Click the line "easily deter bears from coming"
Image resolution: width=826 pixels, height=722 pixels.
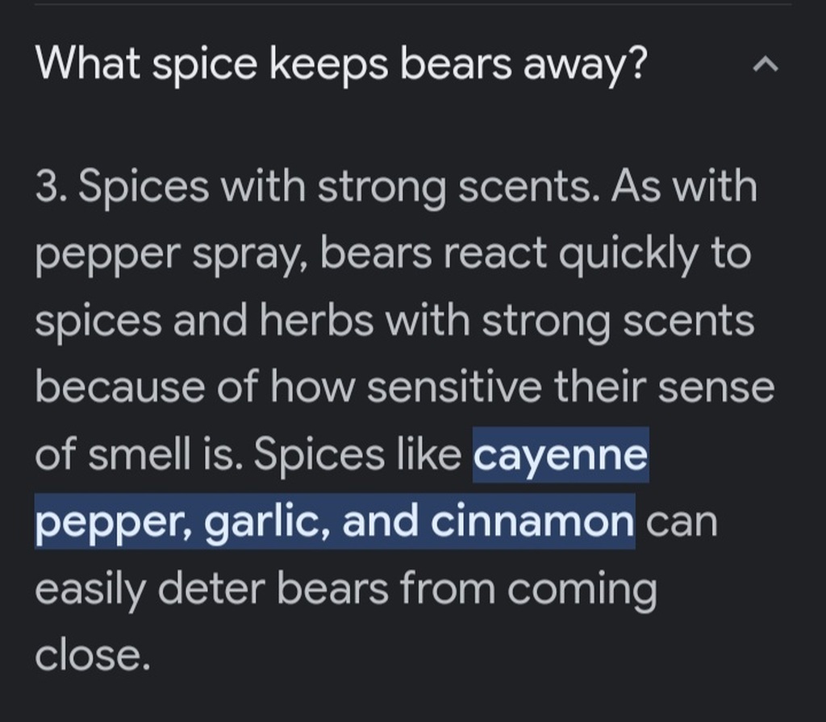click(346, 591)
